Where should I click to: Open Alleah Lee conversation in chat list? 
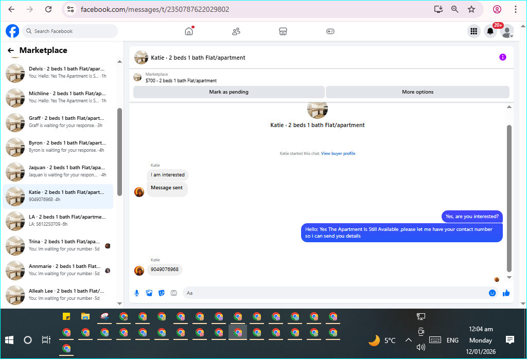coord(58,295)
